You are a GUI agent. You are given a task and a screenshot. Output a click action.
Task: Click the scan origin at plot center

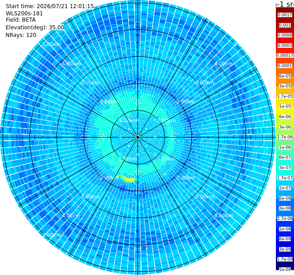(x=138, y=137)
